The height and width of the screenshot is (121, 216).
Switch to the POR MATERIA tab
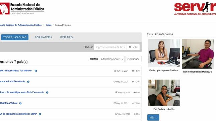43,37
